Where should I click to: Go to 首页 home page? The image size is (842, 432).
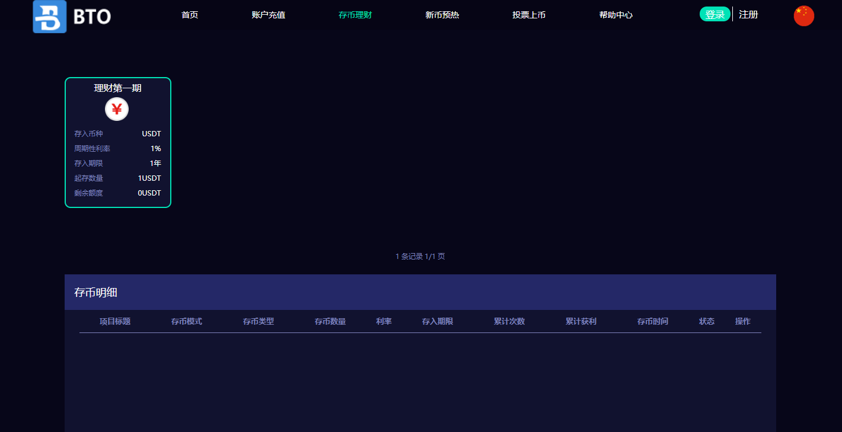tap(190, 15)
